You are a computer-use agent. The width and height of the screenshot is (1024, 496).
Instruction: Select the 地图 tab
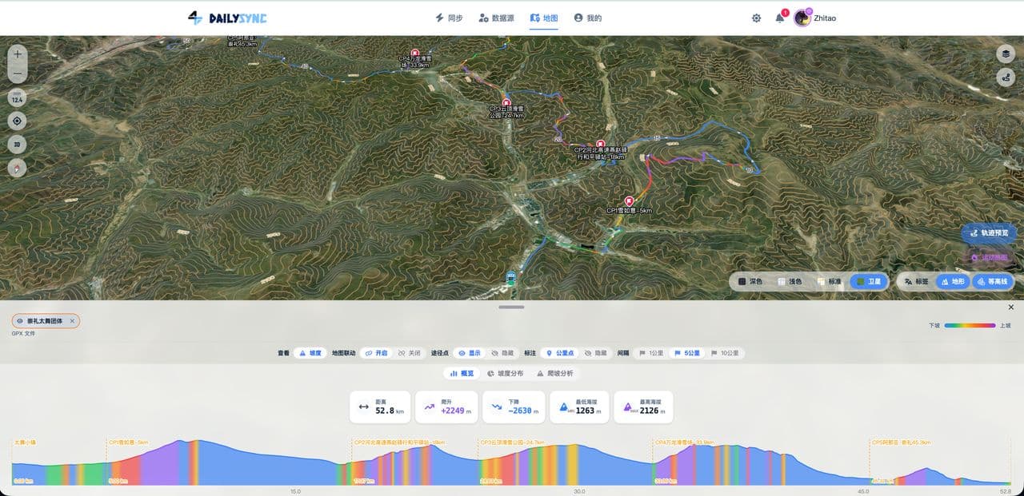point(544,18)
